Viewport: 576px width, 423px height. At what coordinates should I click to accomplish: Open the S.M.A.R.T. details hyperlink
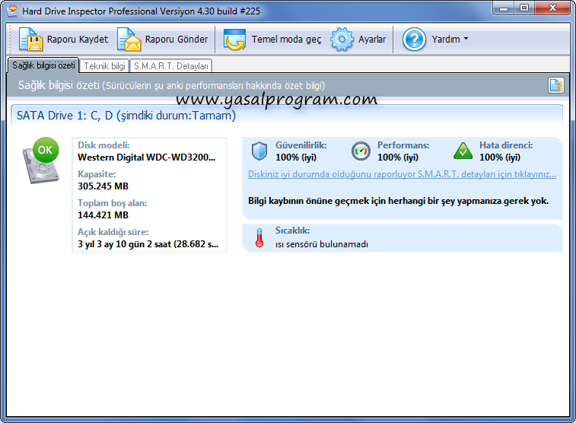point(402,173)
